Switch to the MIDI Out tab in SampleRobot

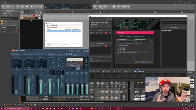pyautogui.click(x=107, y=22)
